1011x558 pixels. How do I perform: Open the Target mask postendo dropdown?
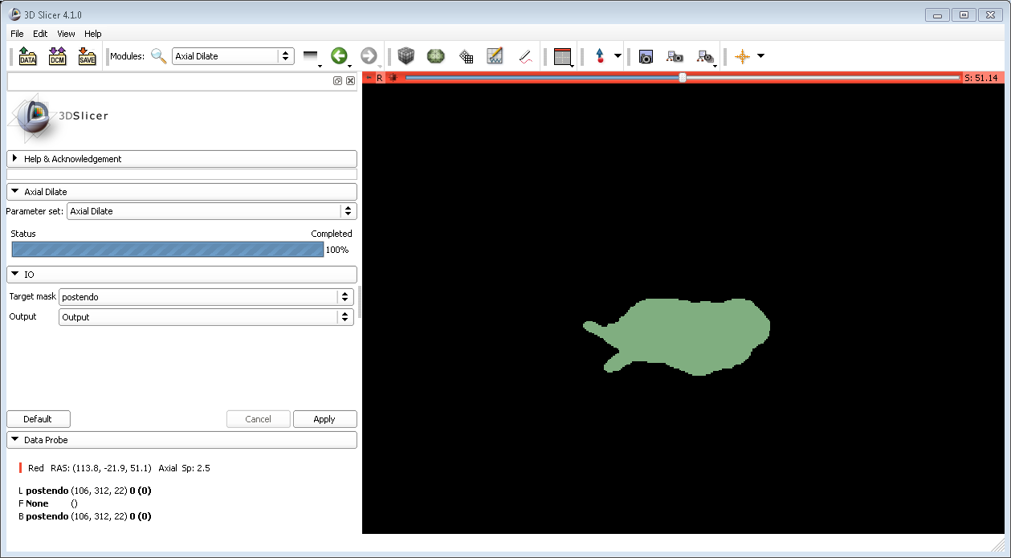tap(206, 297)
